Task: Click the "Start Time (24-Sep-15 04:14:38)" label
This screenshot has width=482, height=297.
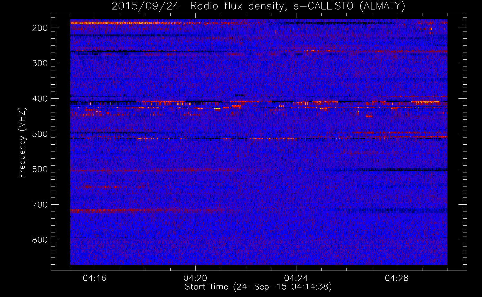Action: [x=258, y=287]
